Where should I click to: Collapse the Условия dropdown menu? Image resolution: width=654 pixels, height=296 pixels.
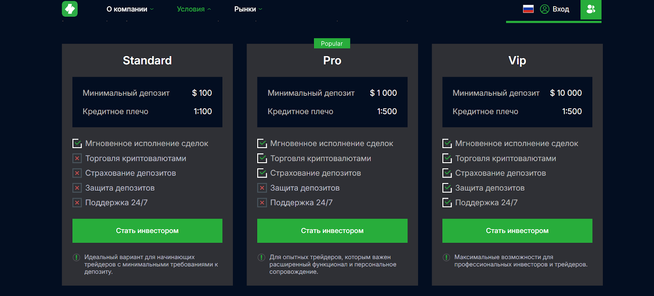pos(194,9)
